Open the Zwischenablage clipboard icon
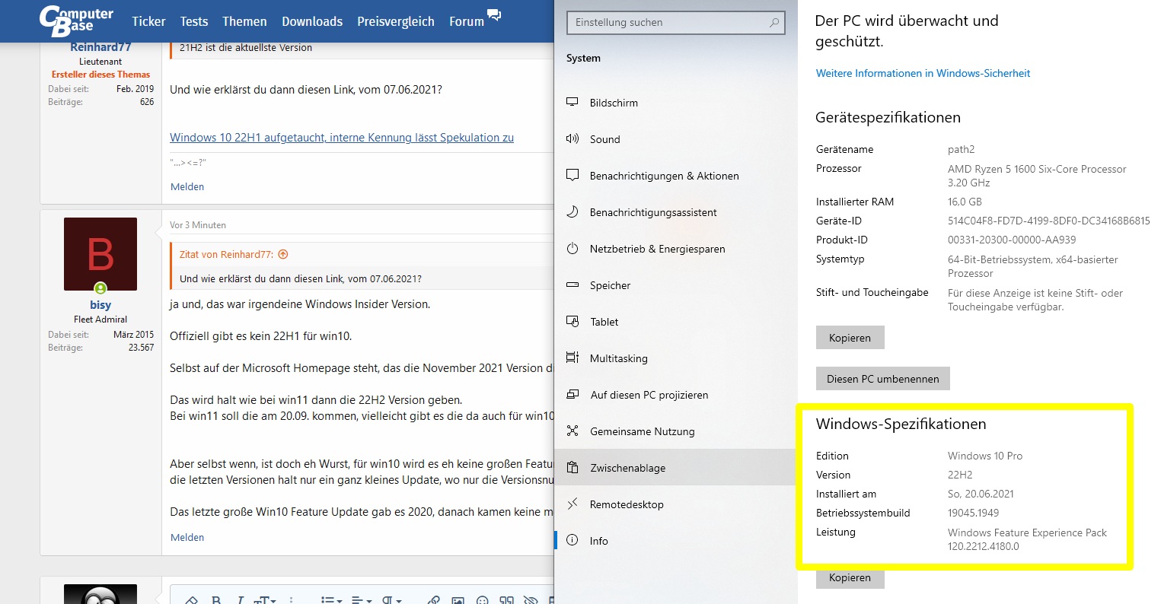The image size is (1161, 604). coord(573,467)
